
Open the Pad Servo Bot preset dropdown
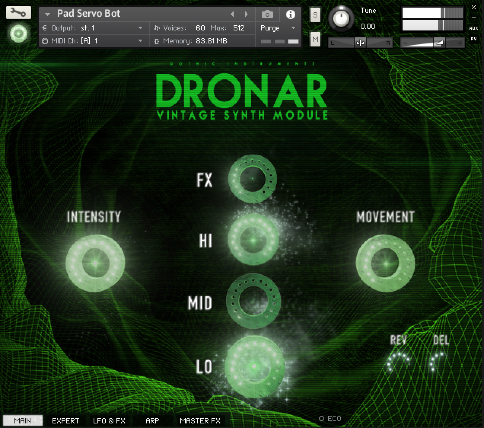(47, 14)
